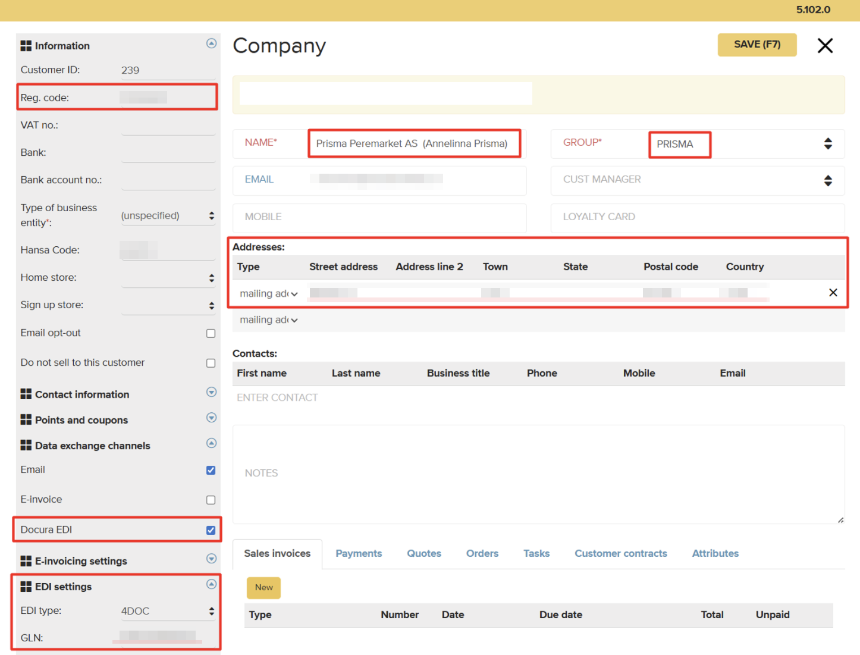
Task: Tick Do not sell to this customer
Action: (x=211, y=363)
